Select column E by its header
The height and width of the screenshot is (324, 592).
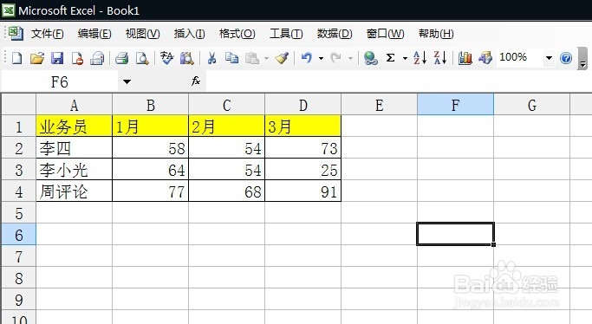[x=379, y=105]
